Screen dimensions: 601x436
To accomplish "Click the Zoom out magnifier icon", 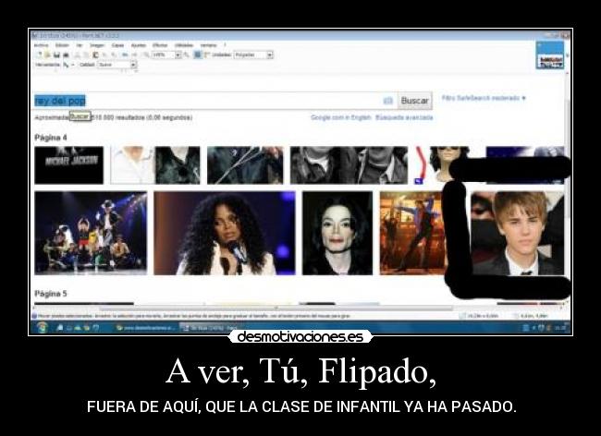I will click(x=146, y=54).
